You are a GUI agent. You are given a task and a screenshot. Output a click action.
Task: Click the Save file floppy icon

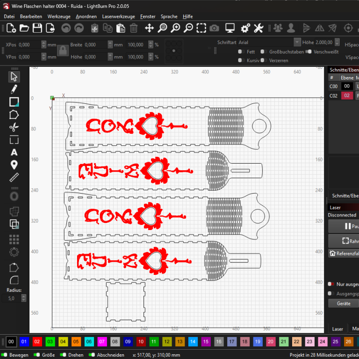37,28
